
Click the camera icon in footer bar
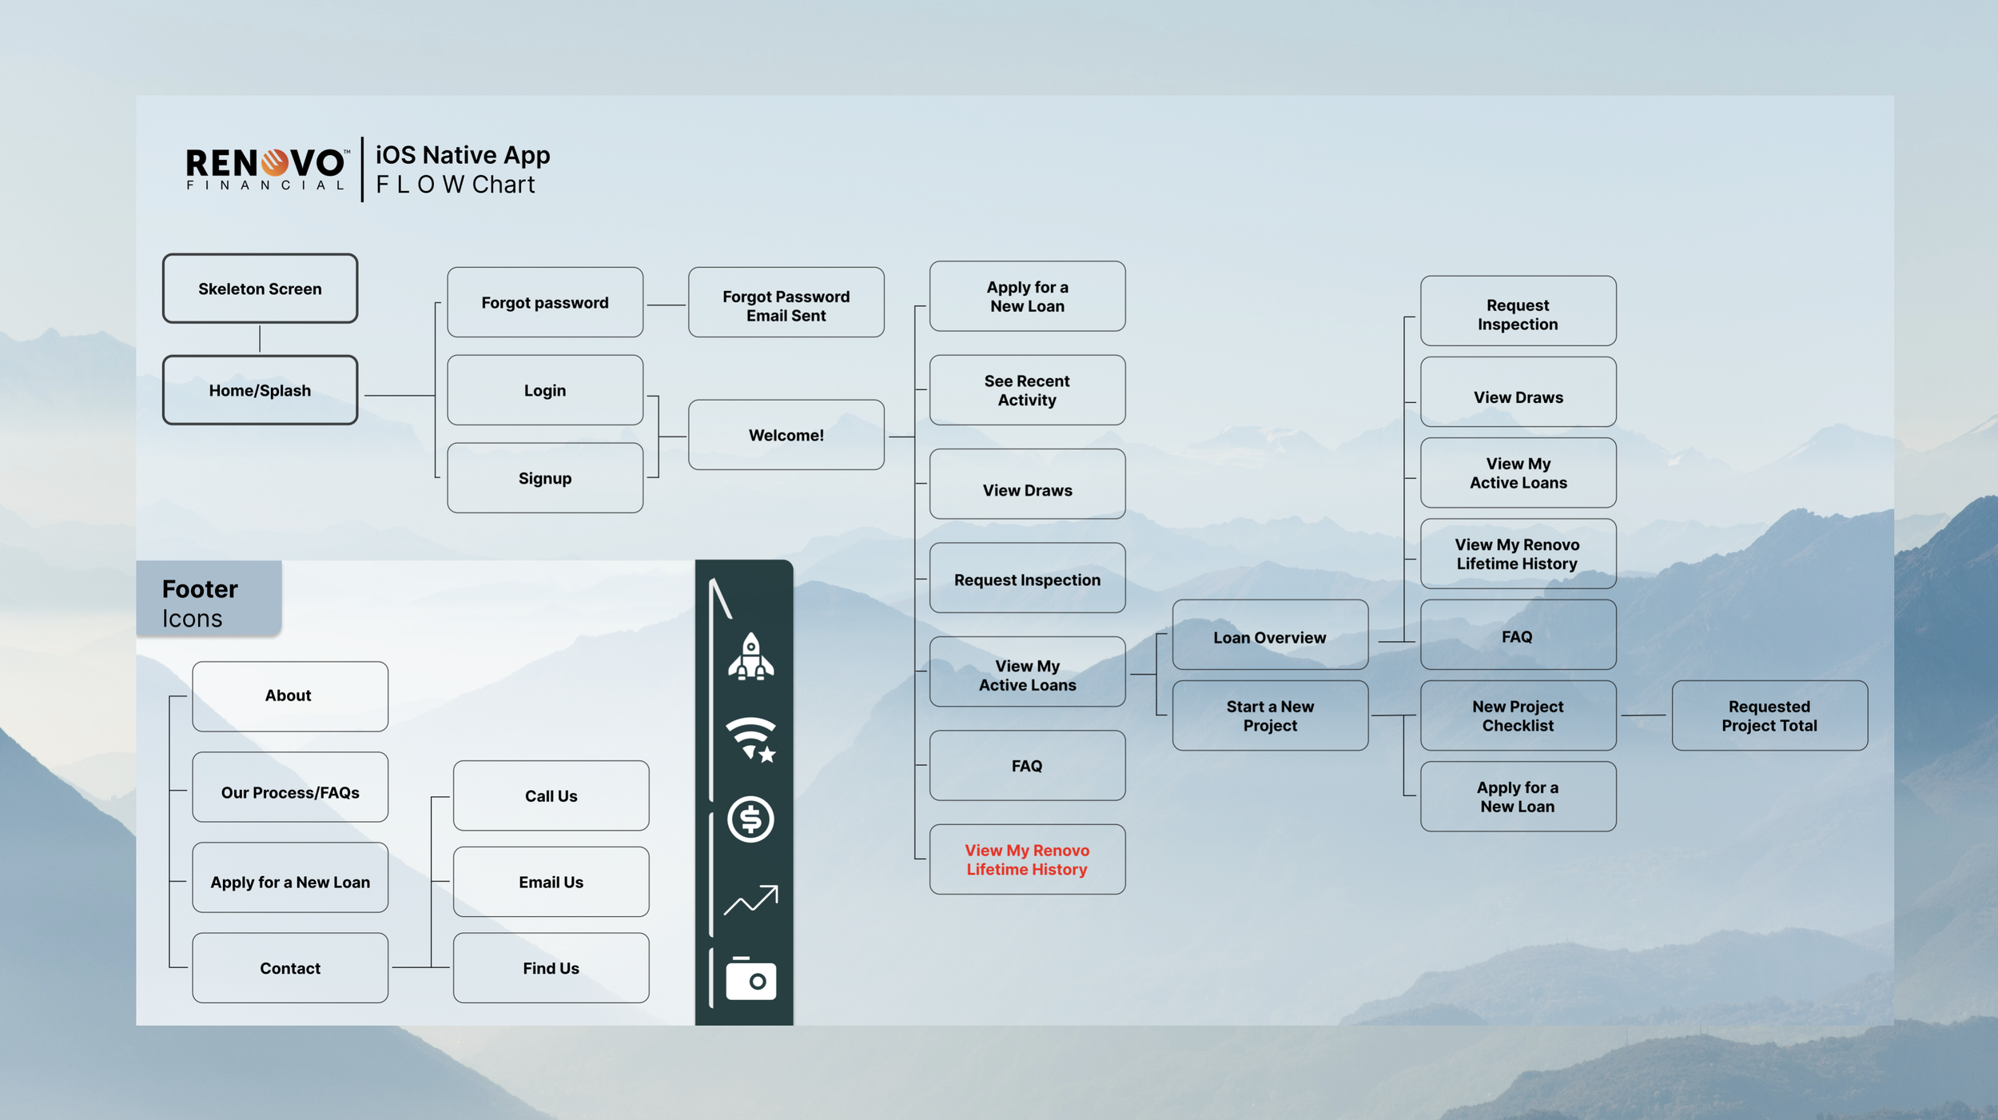(750, 979)
